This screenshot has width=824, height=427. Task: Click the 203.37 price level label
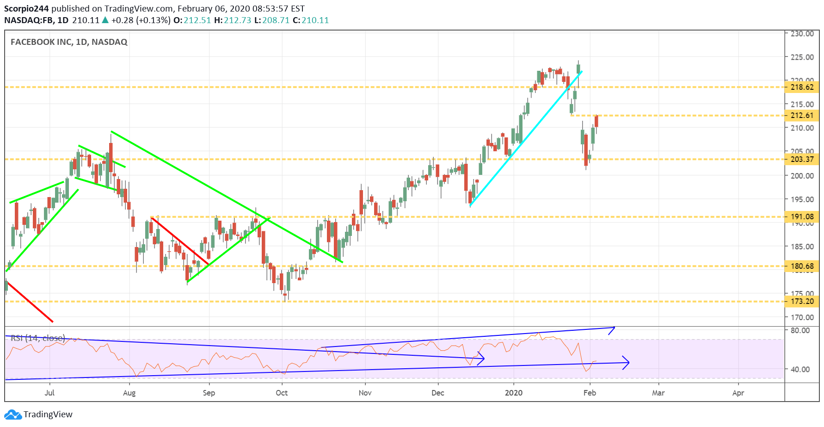point(802,159)
